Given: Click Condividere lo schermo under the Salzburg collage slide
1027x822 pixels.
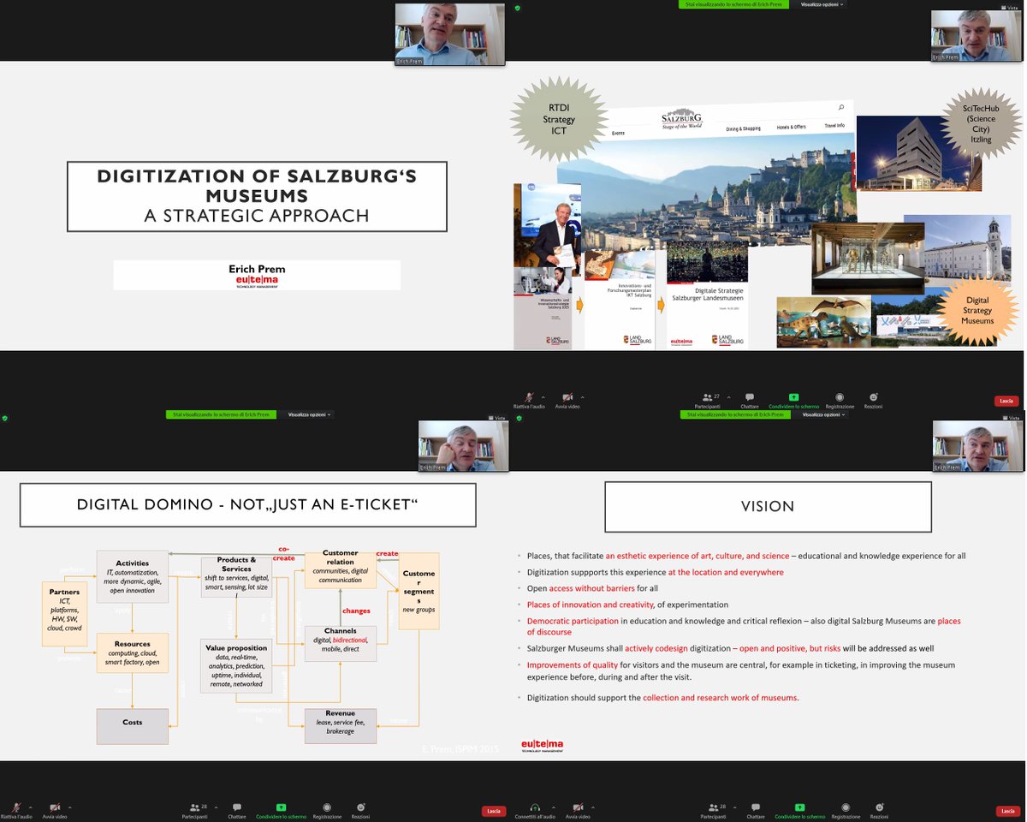Looking at the screenshot, I should coord(794,401).
